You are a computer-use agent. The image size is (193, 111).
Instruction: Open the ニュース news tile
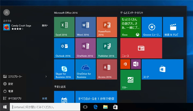(141, 48)
